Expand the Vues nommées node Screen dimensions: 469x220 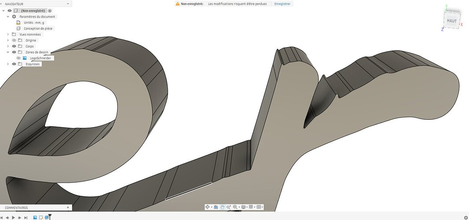point(8,34)
